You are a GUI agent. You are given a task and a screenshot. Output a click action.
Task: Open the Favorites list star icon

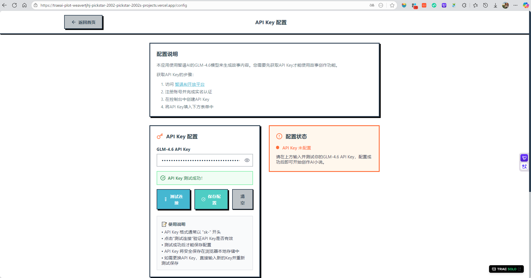pos(475,5)
